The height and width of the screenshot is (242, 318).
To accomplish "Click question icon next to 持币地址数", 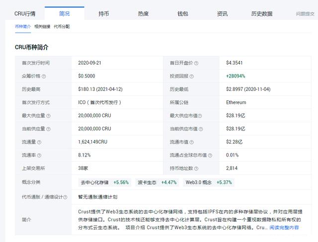I will pos(196,168).
